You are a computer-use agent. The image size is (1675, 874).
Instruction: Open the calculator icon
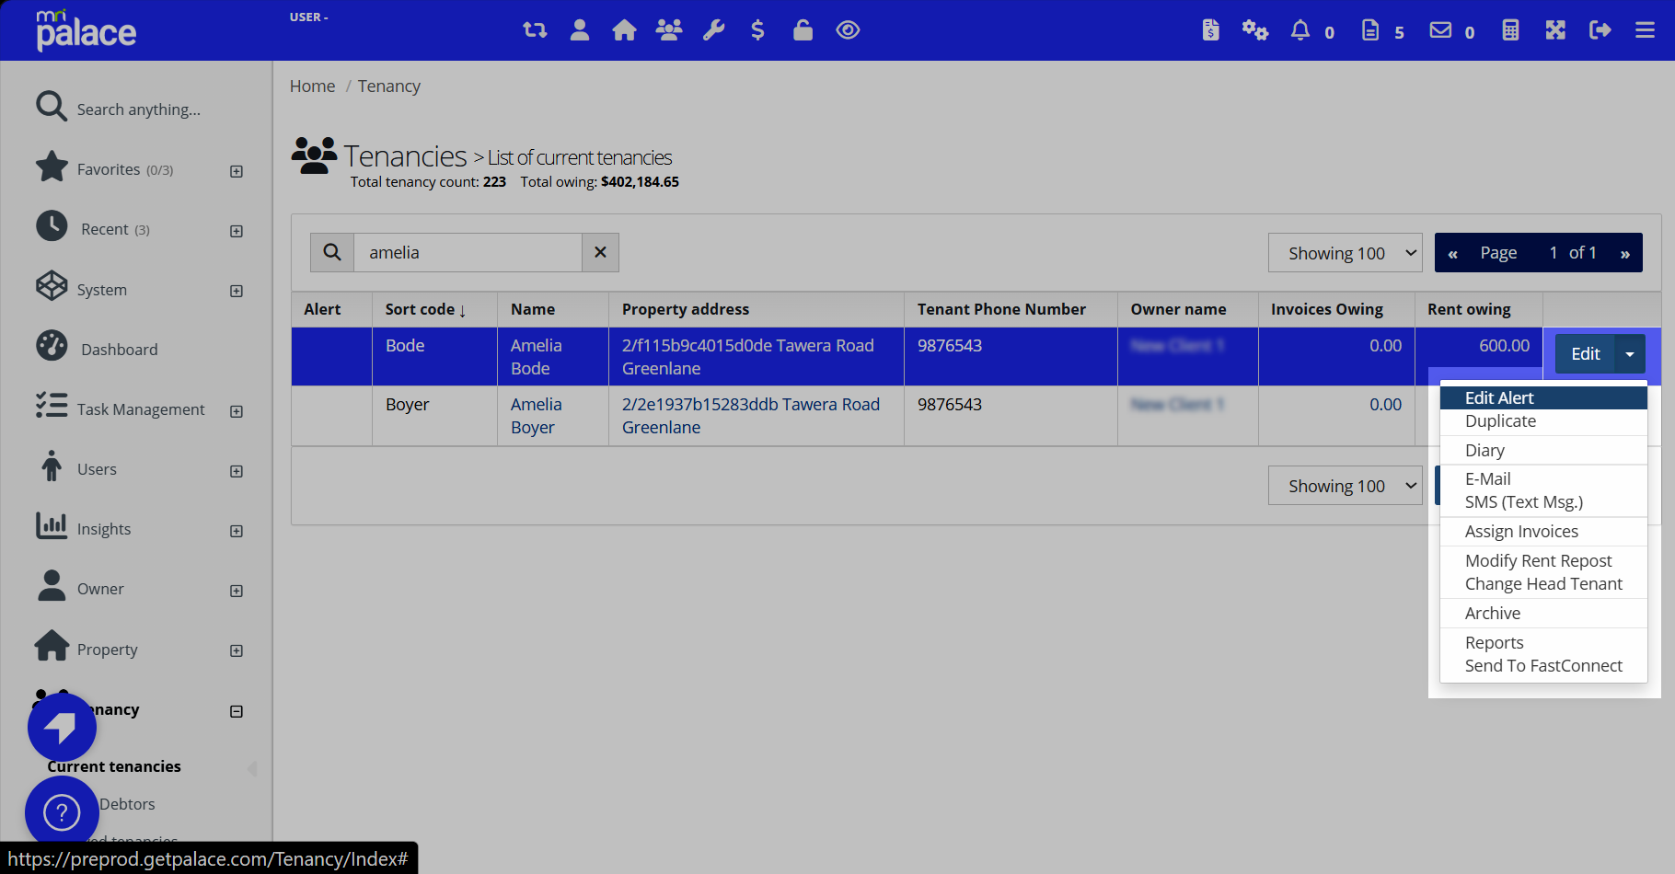(1510, 30)
